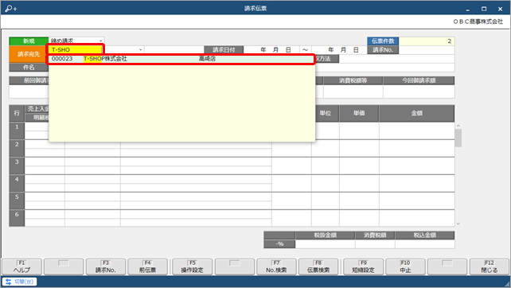Viewport: 511px width, 288px height.
Task: Click the F9 短縮設定 button
Action: point(364,267)
